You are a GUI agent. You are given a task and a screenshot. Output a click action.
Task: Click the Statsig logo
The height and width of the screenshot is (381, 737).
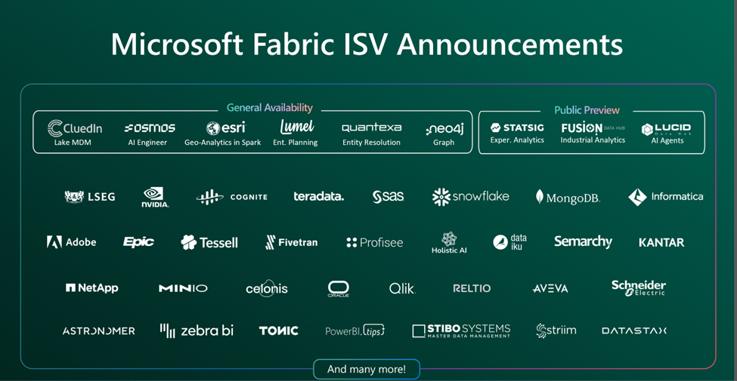(517, 128)
